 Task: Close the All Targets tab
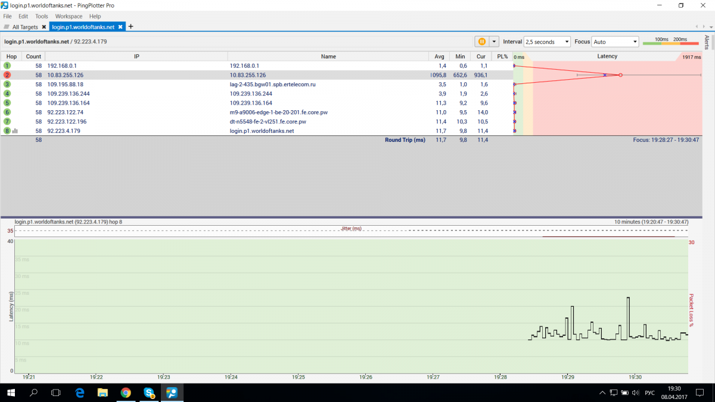point(44,27)
